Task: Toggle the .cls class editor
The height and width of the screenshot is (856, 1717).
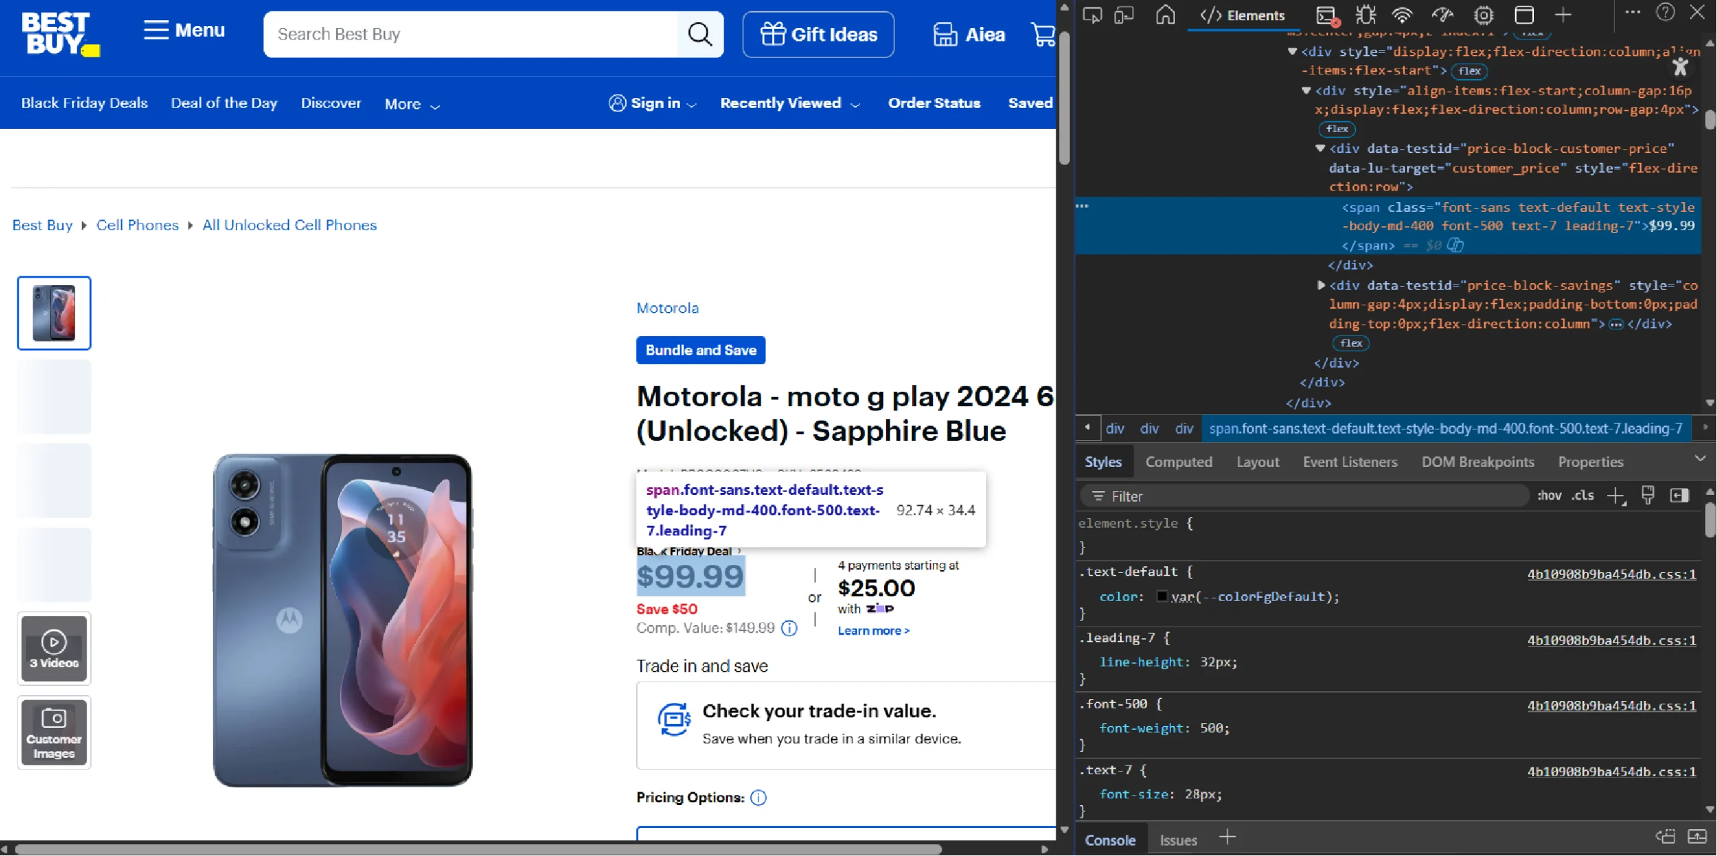Action: (x=1584, y=496)
